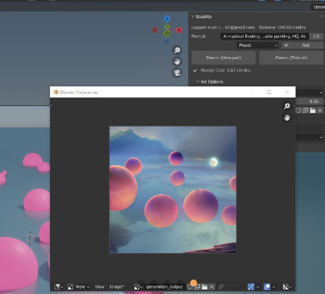Open the display channels selector
The width and height of the screenshot is (325, 294).
[x=287, y=286]
